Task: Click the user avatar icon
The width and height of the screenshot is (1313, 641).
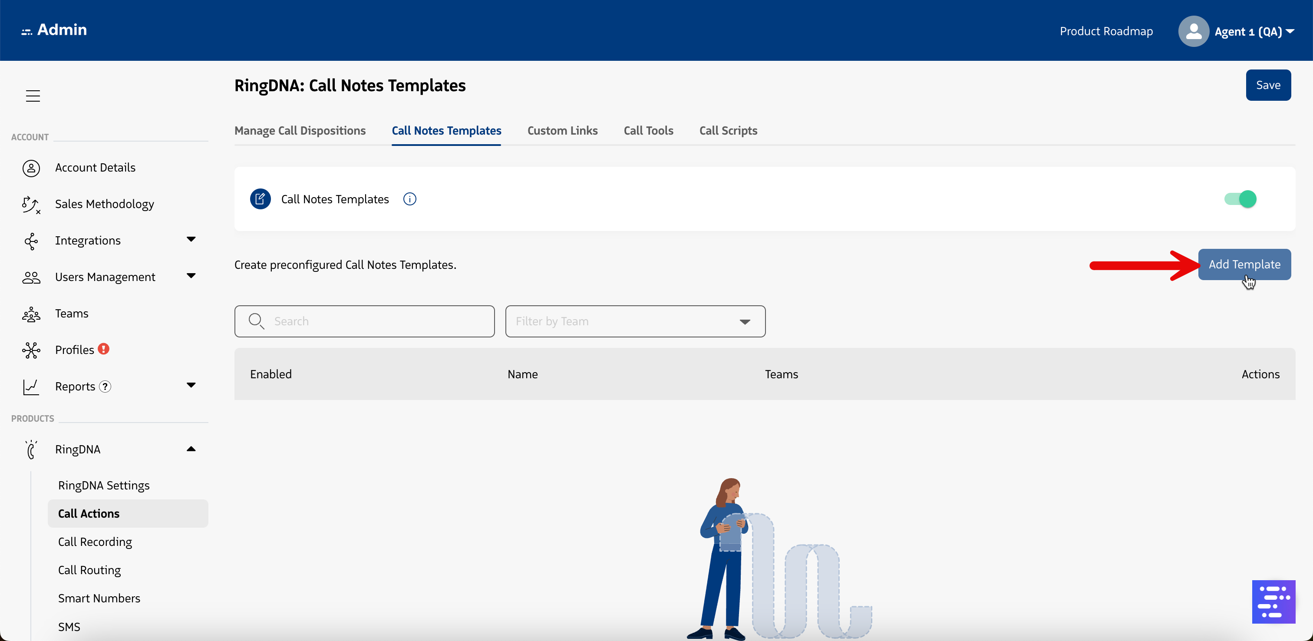Action: (1193, 31)
